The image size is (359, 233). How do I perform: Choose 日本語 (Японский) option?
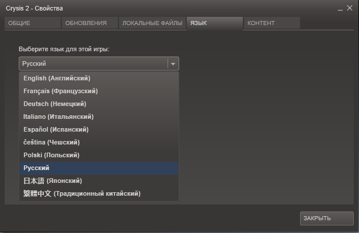click(x=99, y=181)
